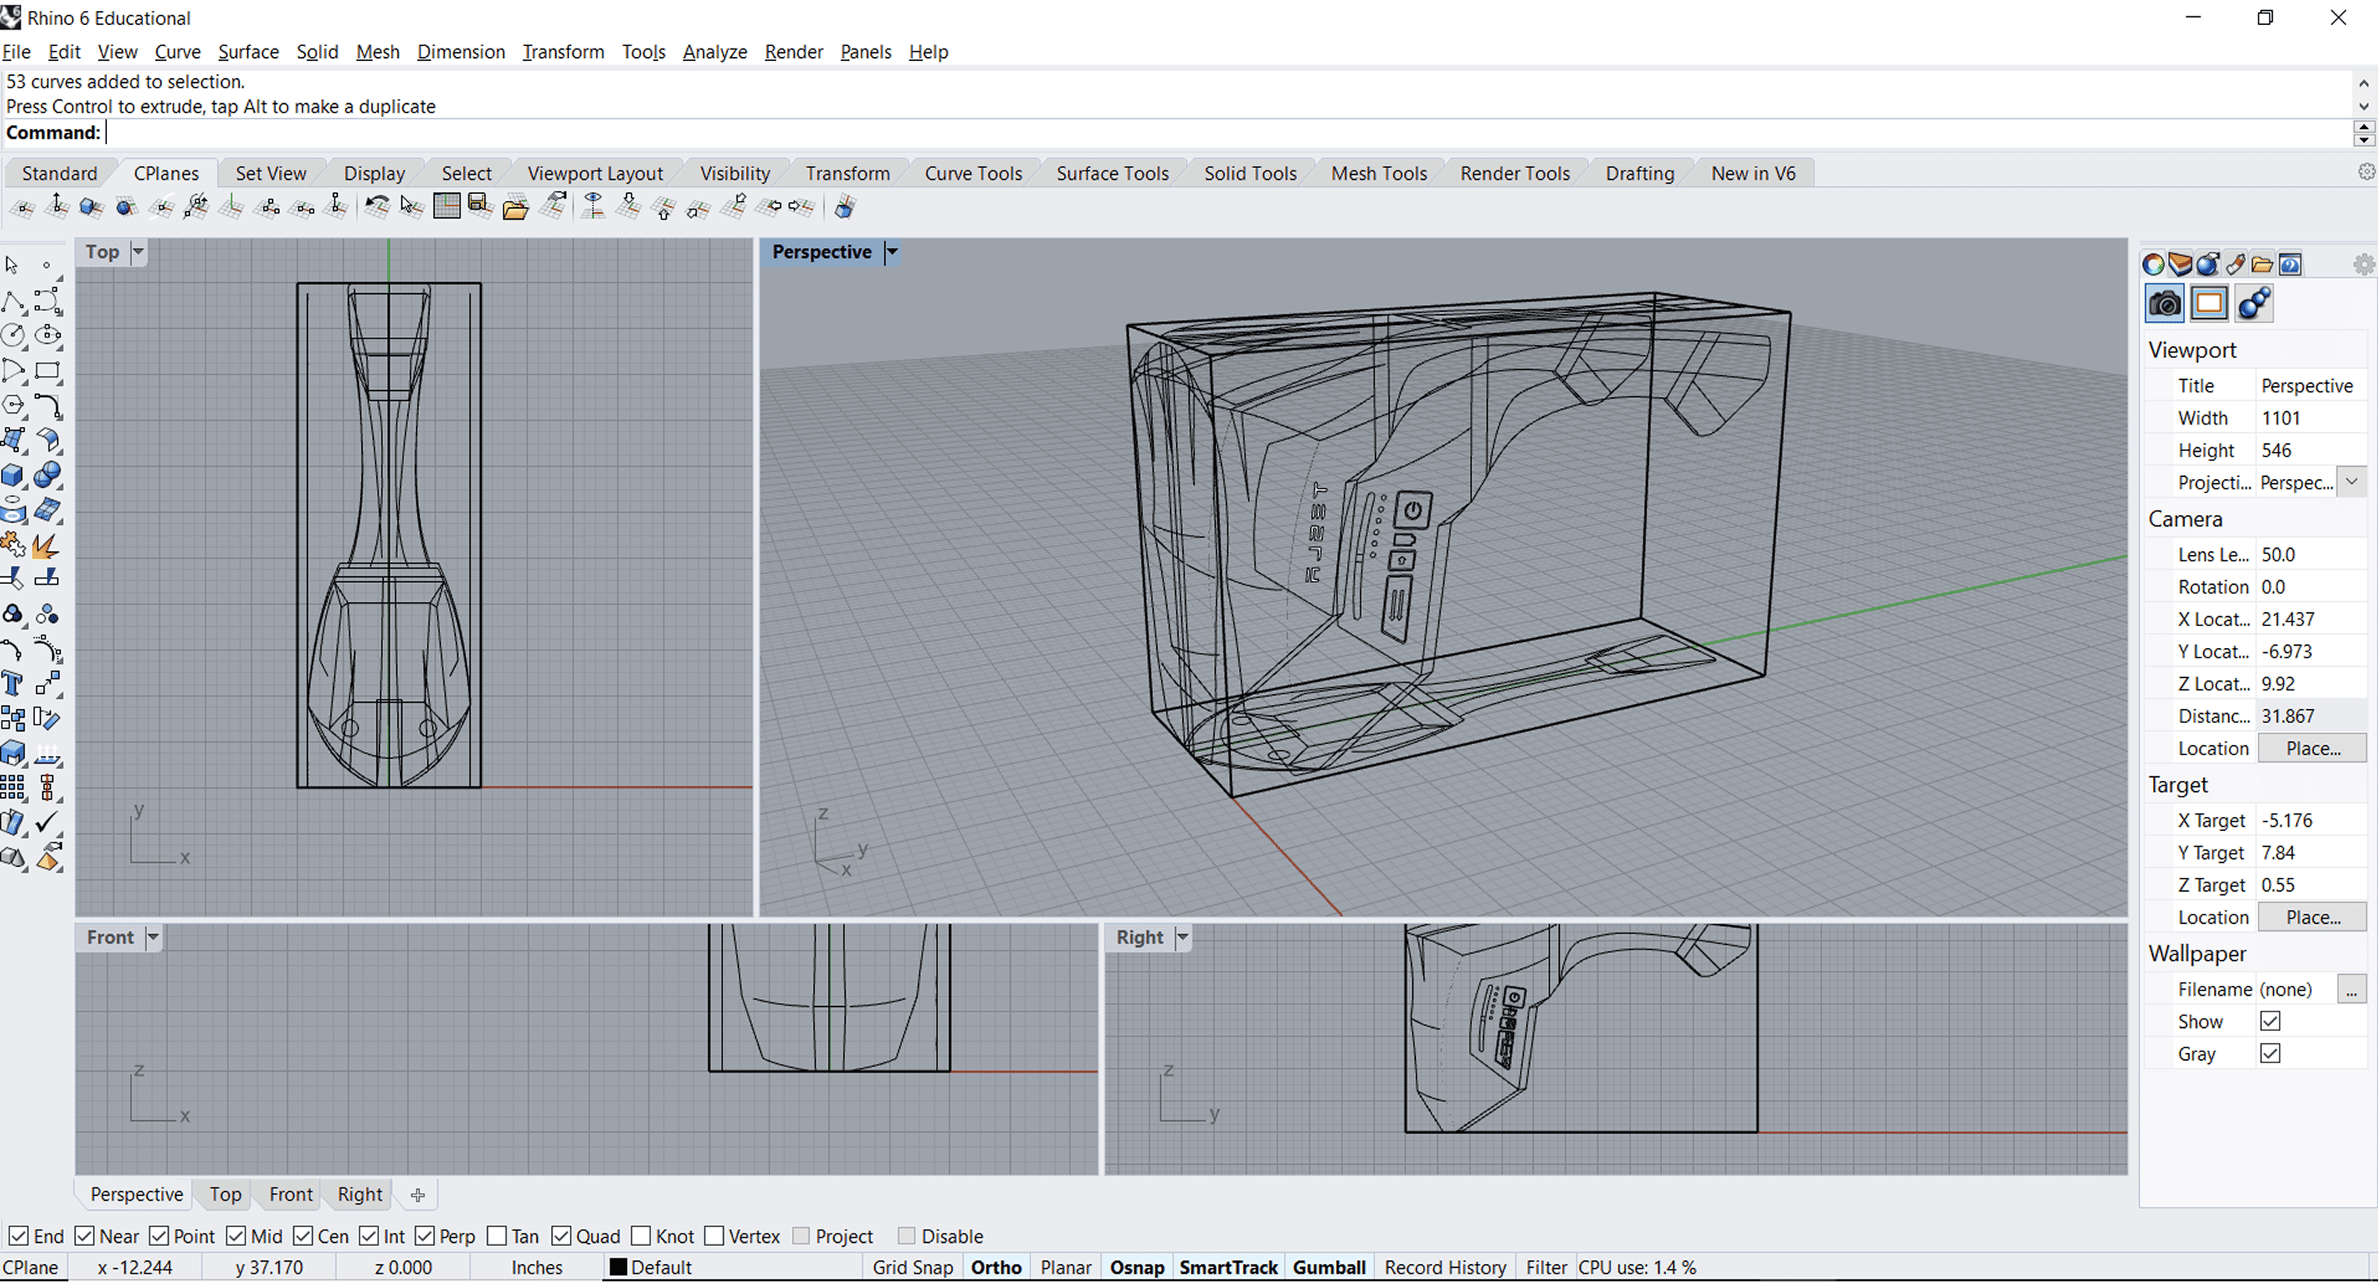This screenshot has width=2379, height=1282.
Task: Disable the Near osnap checkbox
Action: pos(85,1236)
